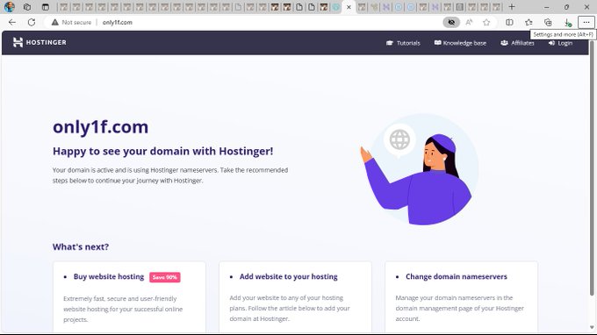597x335 pixels.
Task: Click the Login link
Action: click(x=560, y=43)
